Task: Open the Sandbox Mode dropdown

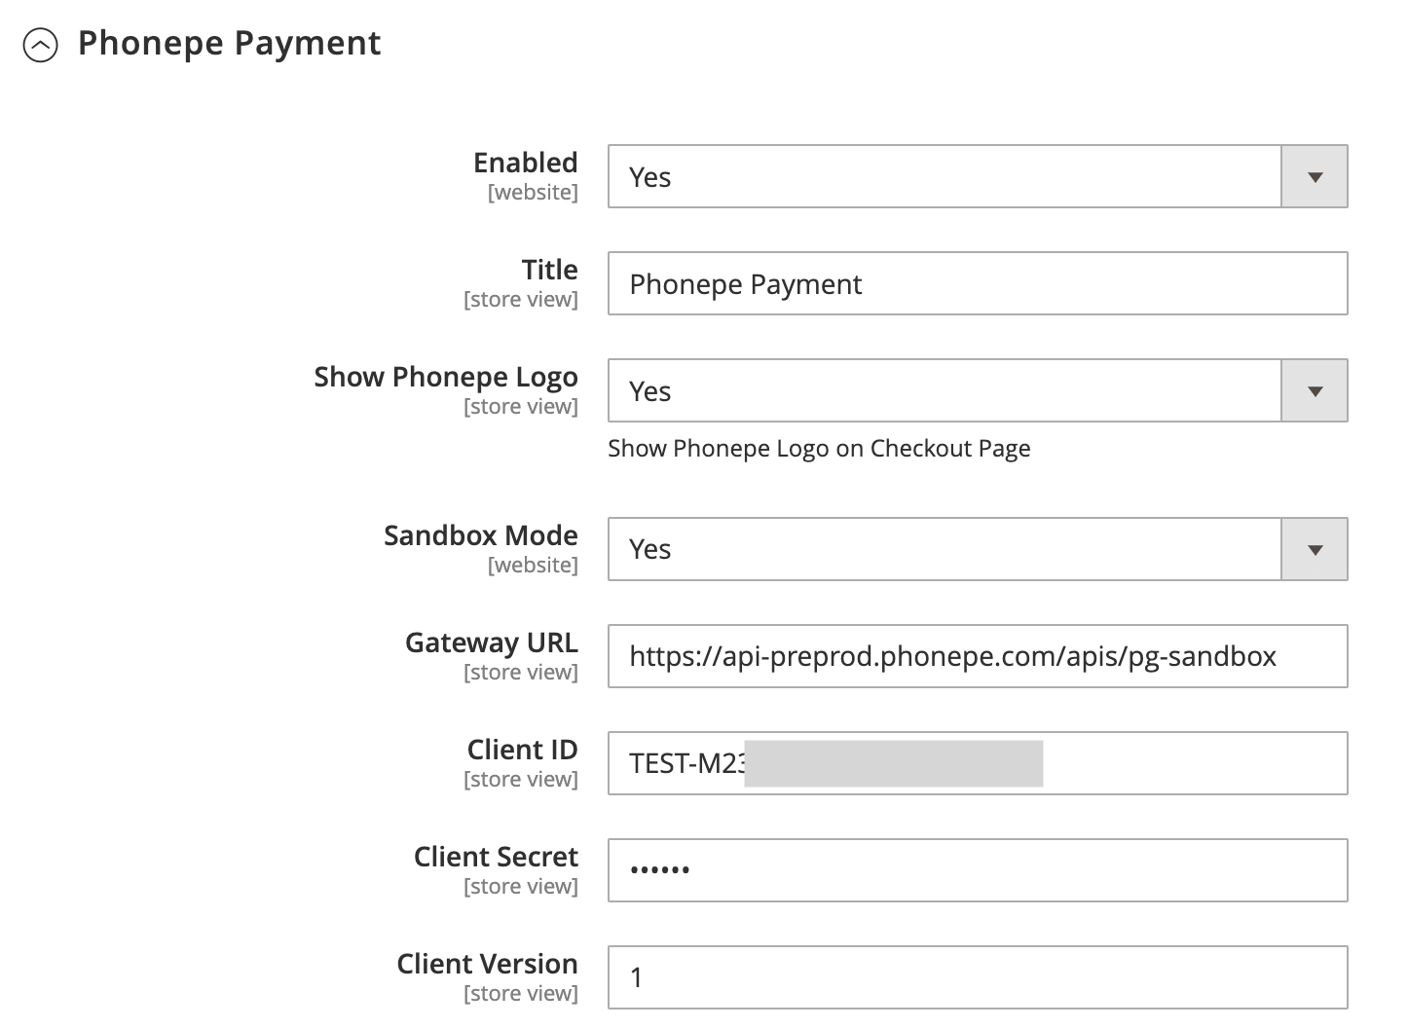Action: [x=978, y=549]
